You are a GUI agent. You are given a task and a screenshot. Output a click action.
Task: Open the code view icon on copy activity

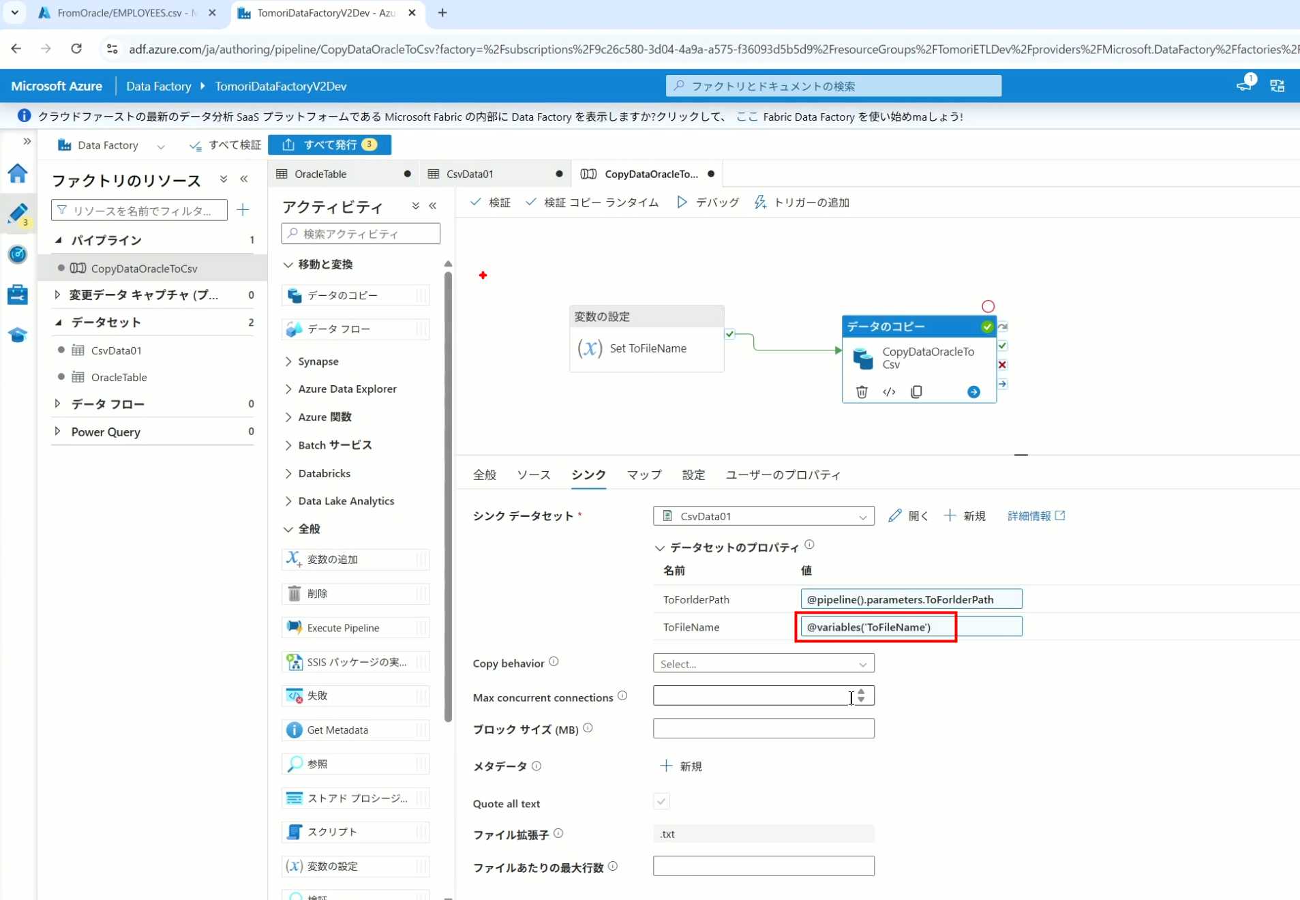889,392
